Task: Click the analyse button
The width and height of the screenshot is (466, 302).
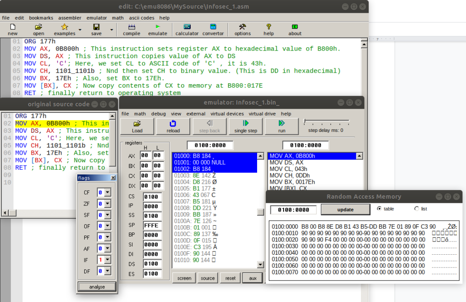Action: coord(96,287)
